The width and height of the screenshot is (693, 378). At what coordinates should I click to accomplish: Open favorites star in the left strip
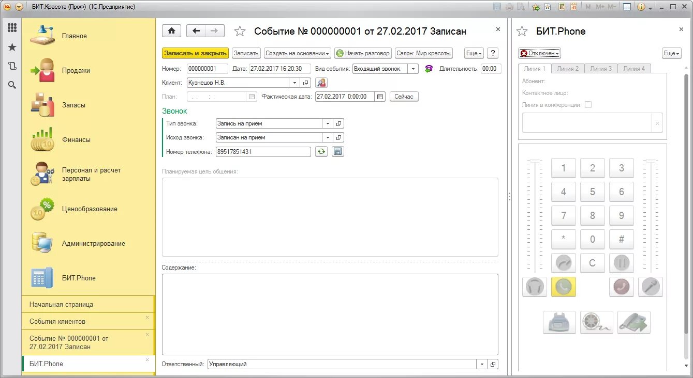pos(12,47)
